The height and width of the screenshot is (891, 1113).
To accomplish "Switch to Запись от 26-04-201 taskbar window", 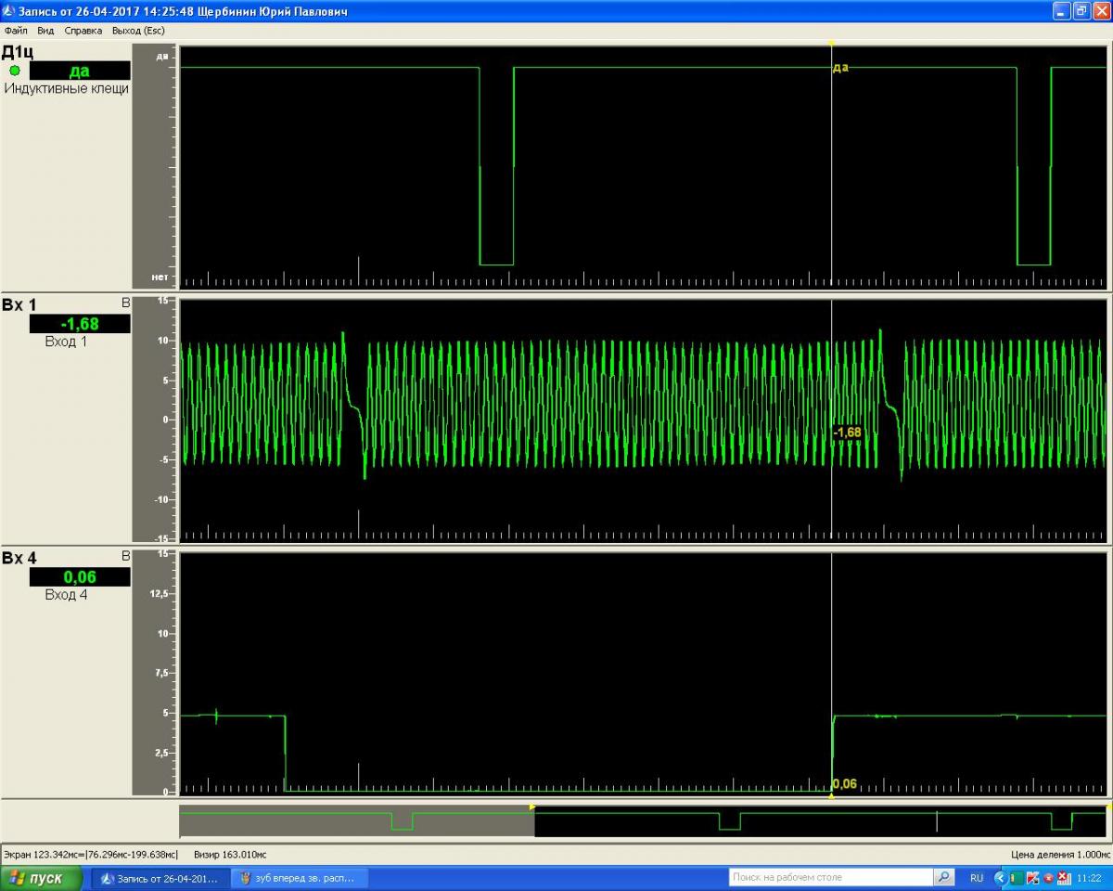I will pos(160,878).
